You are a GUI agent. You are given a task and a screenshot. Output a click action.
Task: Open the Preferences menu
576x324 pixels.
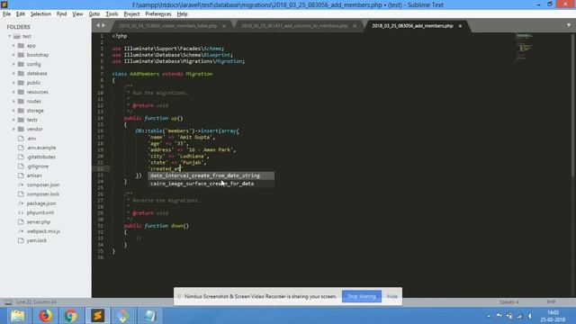pos(158,14)
